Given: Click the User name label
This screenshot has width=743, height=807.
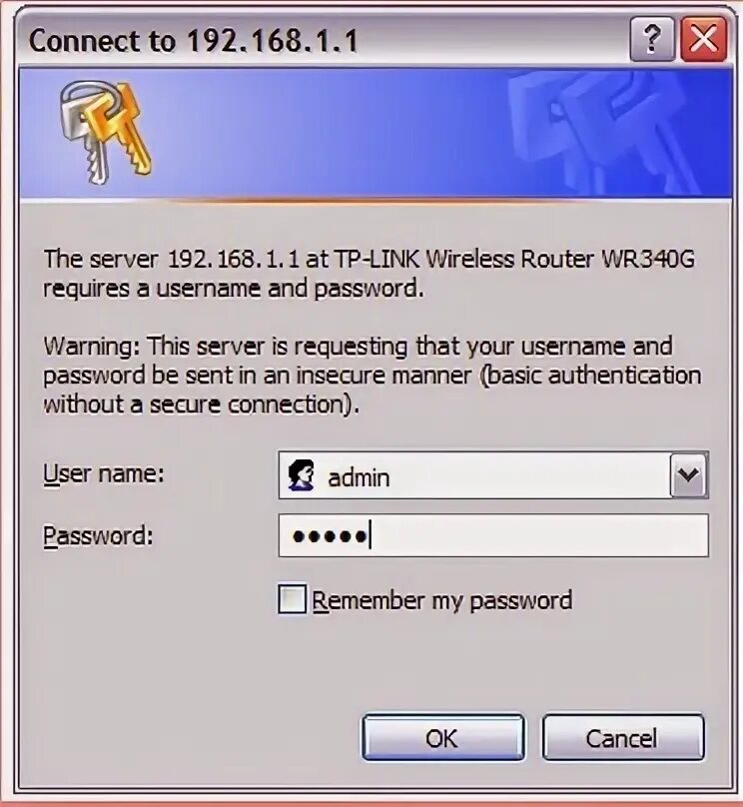Looking at the screenshot, I should pyautogui.click(x=104, y=473).
